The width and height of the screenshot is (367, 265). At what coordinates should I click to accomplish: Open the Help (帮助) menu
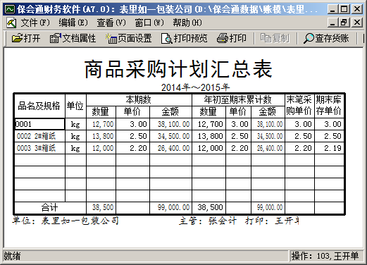tap(187, 23)
